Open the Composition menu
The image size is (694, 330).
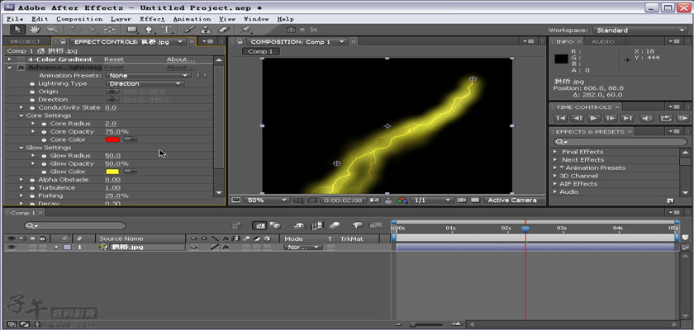(79, 19)
